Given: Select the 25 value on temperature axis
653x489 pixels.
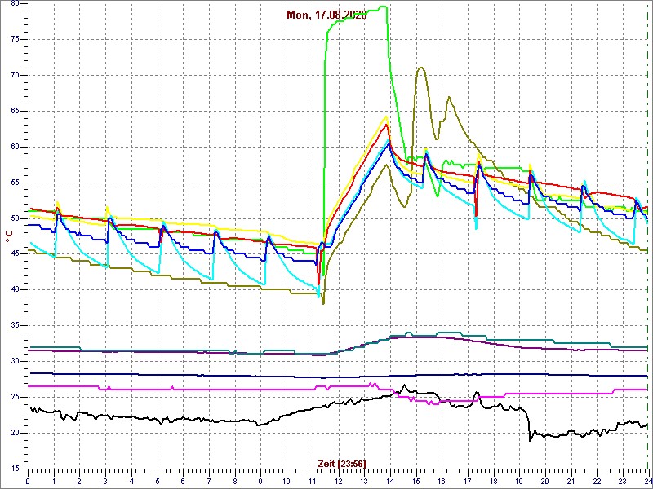Looking at the screenshot, I should pos(15,397).
